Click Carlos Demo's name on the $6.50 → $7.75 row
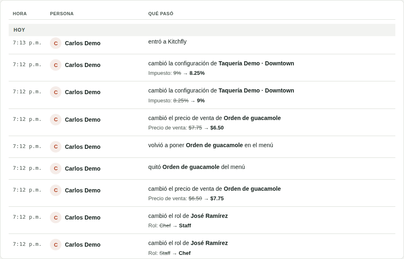This screenshot has width=404, height=259. (83, 190)
